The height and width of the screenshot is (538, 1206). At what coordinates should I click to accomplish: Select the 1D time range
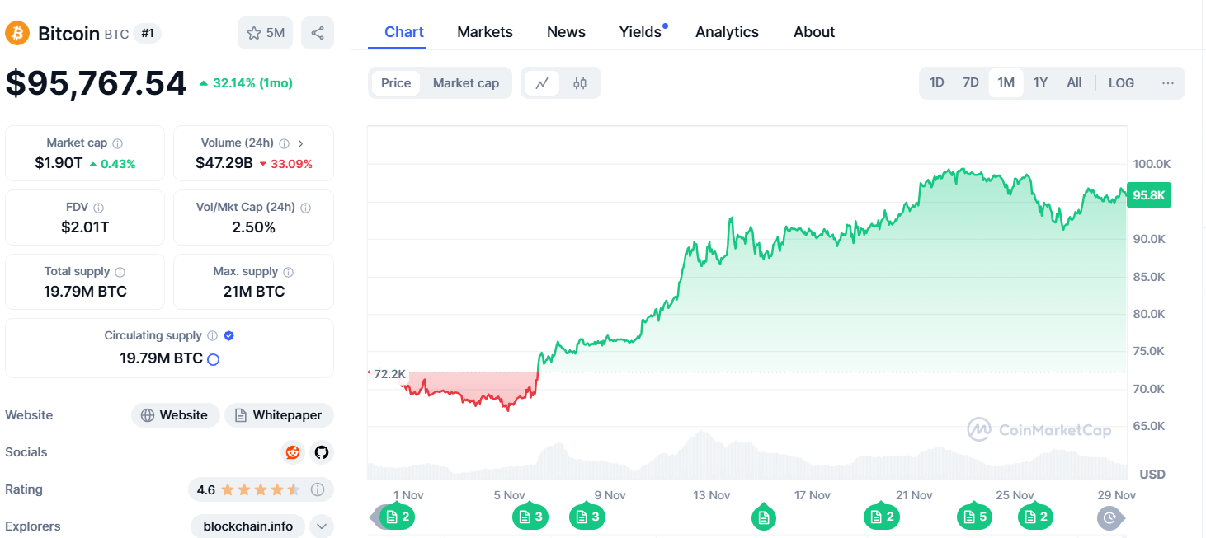(x=937, y=83)
